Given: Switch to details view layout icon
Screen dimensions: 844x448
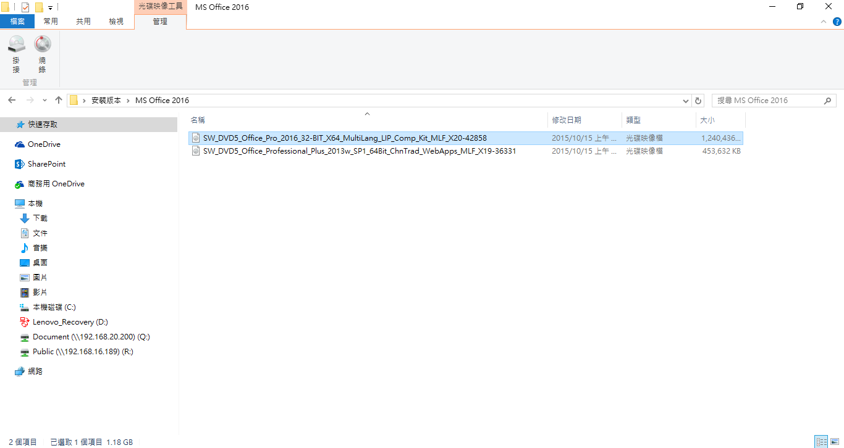Looking at the screenshot, I should [x=821, y=441].
